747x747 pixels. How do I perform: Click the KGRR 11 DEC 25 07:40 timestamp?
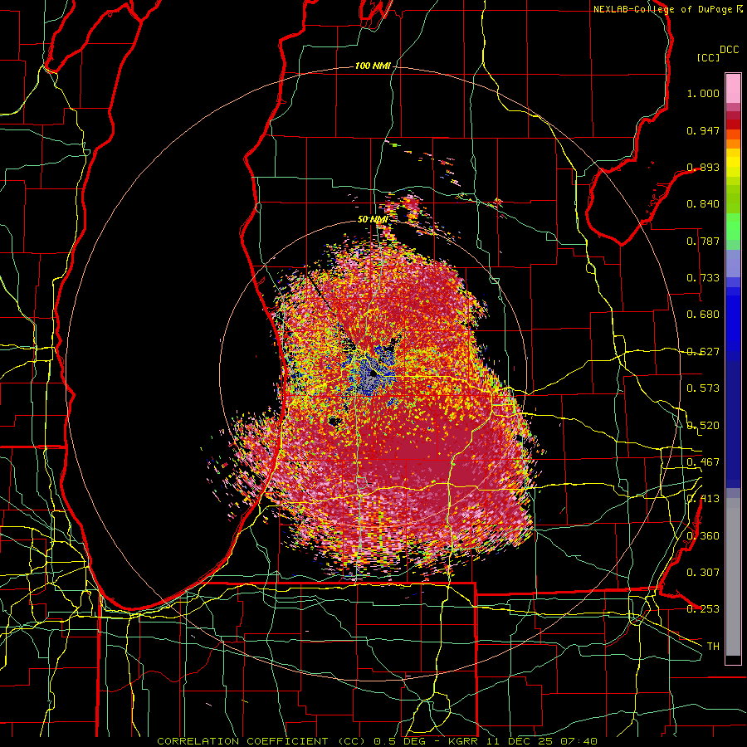[523, 741]
